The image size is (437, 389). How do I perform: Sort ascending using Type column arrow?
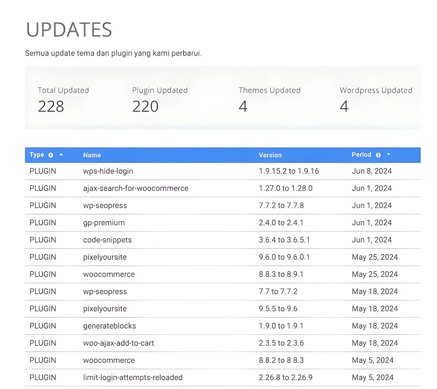point(61,155)
